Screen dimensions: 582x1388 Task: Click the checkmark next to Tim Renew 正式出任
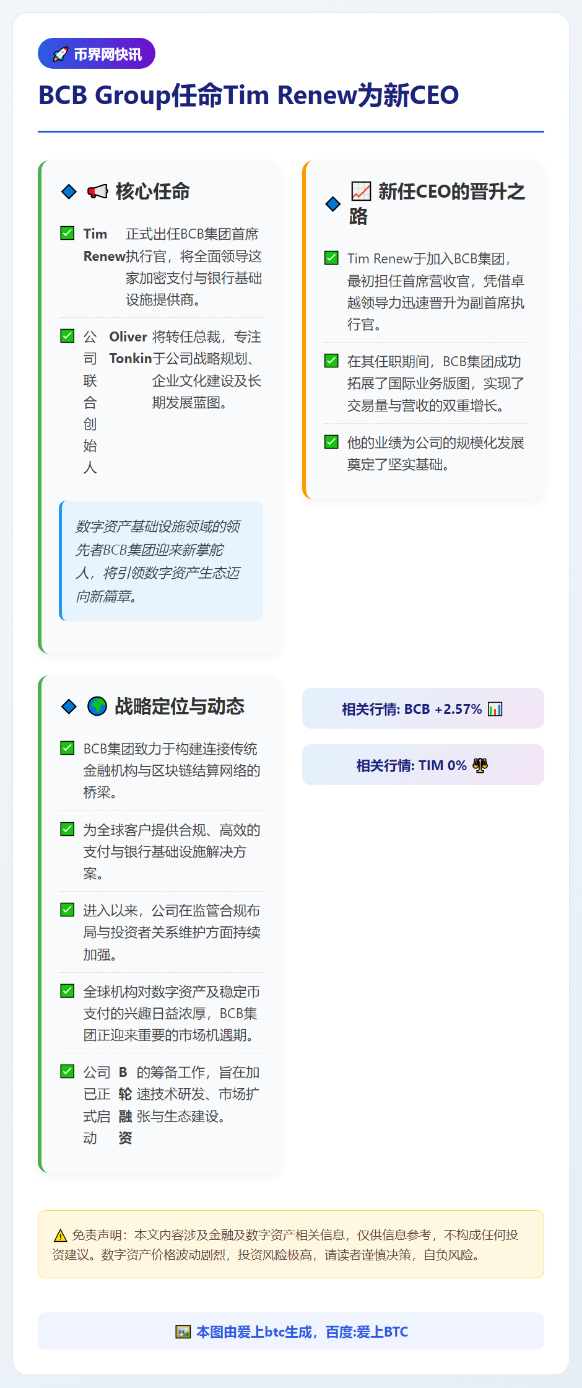tap(67, 233)
